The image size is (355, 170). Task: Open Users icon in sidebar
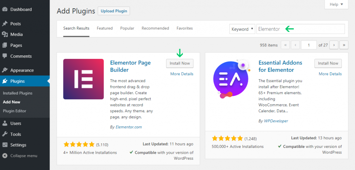pyautogui.click(x=5, y=123)
